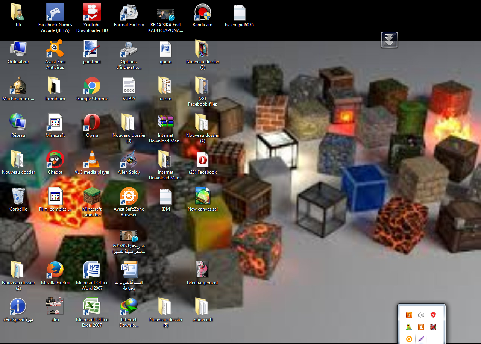Click the red shield lightning tray icon
Image resolution: width=481 pixels, height=344 pixels.
[x=433, y=315]
